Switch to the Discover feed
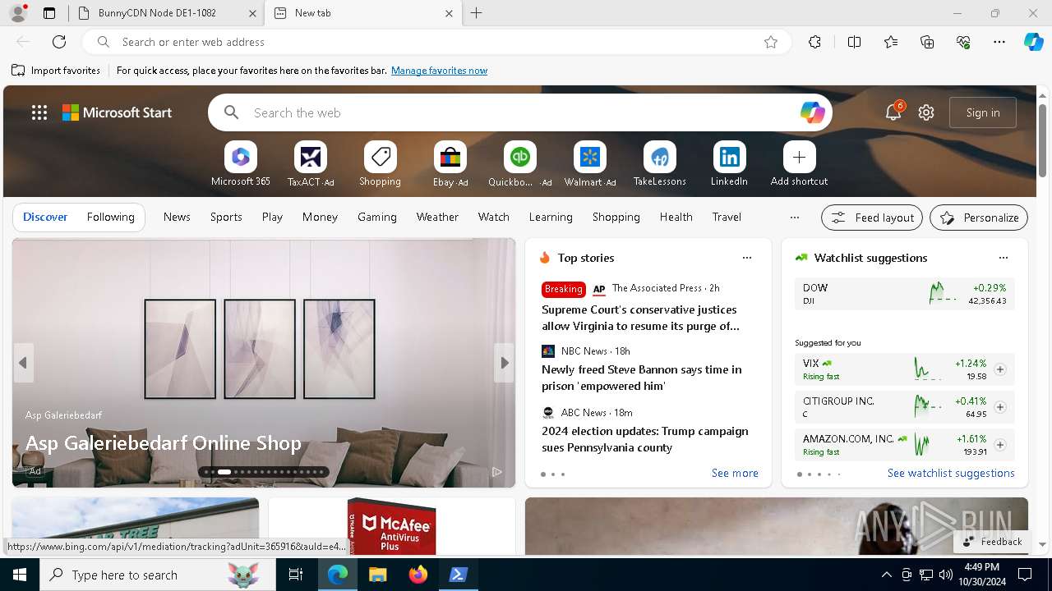This screenshot has width=1052, height=591. (x=45, y=217)
